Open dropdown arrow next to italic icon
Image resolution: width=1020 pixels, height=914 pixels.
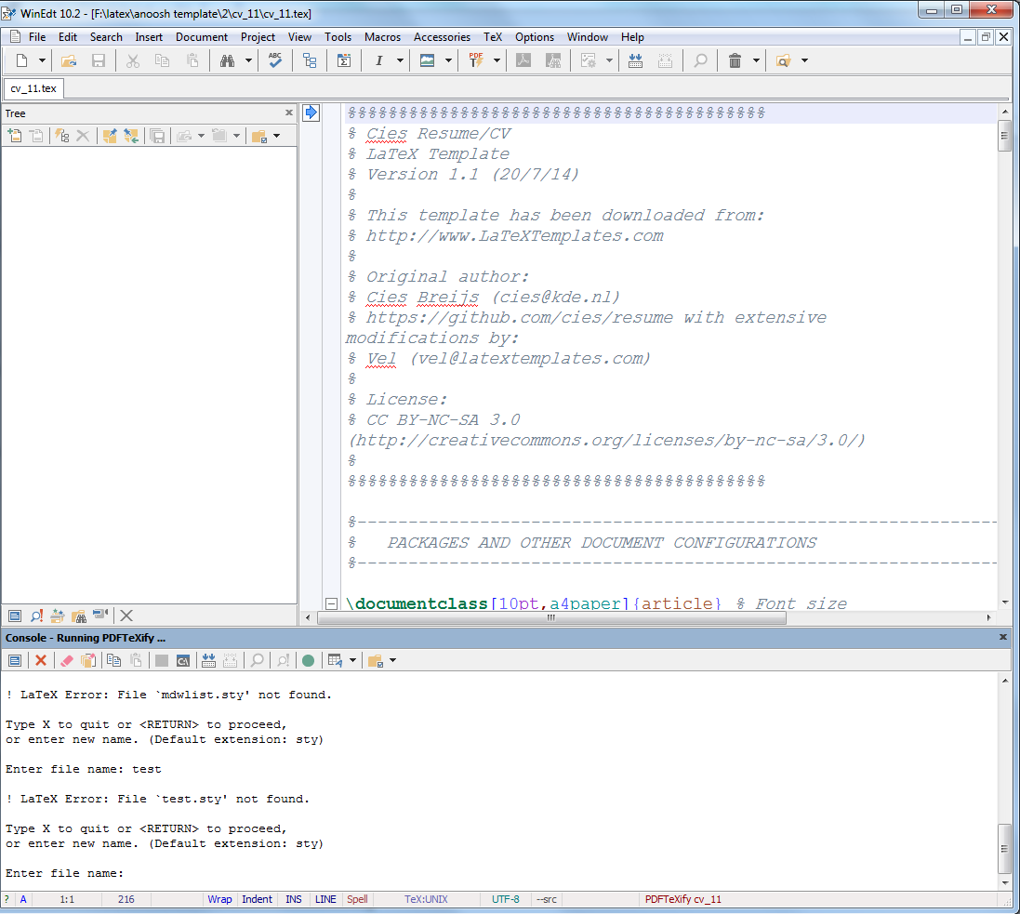coord(400,60)
